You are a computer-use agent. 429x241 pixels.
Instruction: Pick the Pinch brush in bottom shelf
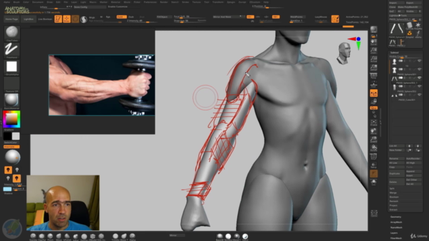click(50, 236)
